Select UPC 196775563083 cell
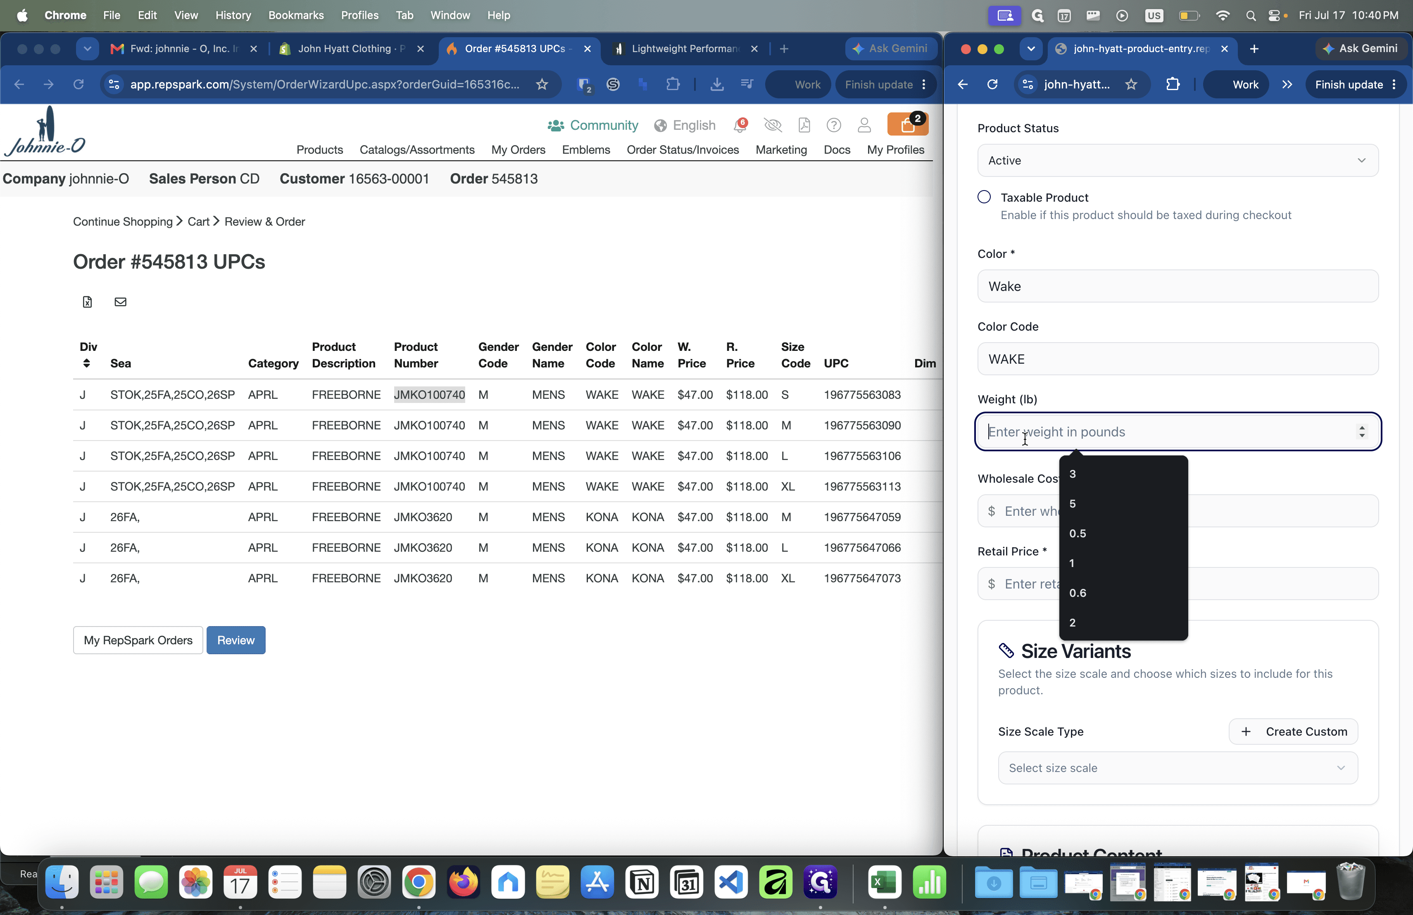1413x915 pixels. [x=862, y=395]
